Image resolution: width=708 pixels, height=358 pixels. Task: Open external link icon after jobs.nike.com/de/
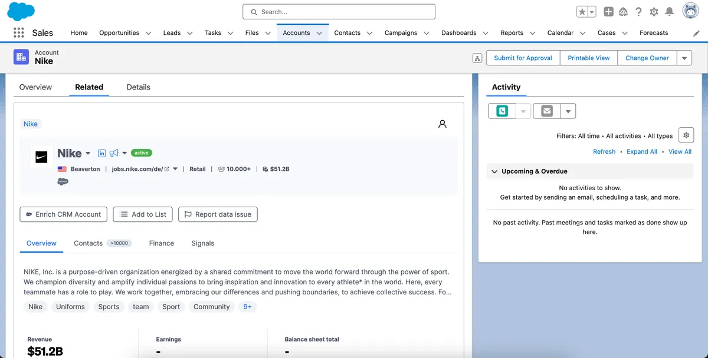(167, 169)
